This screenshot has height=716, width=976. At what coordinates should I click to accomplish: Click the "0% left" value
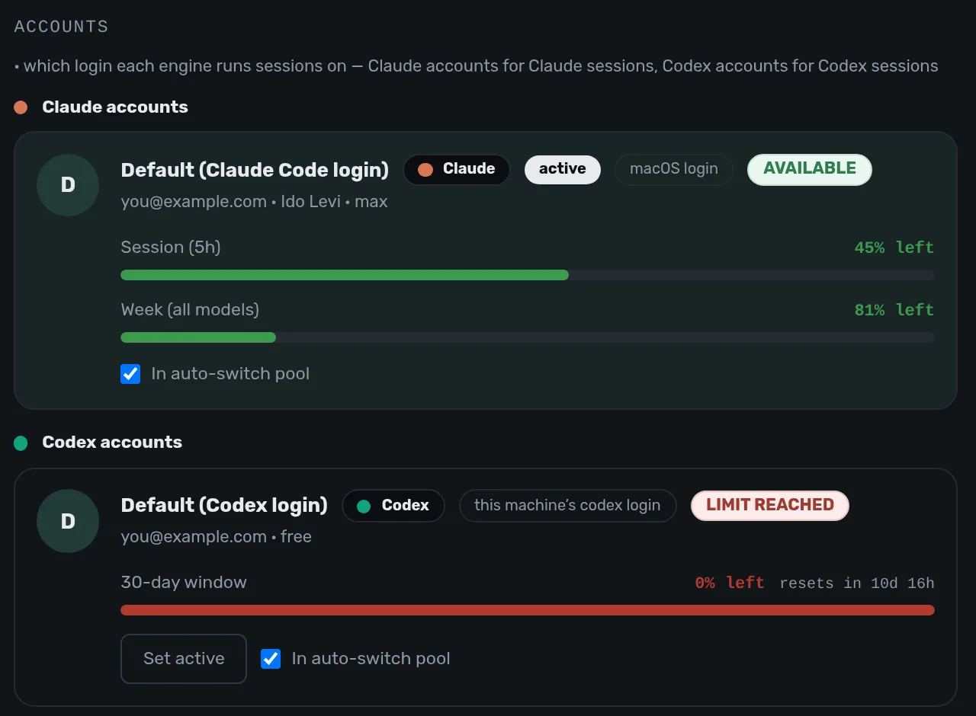coord(730,583)
